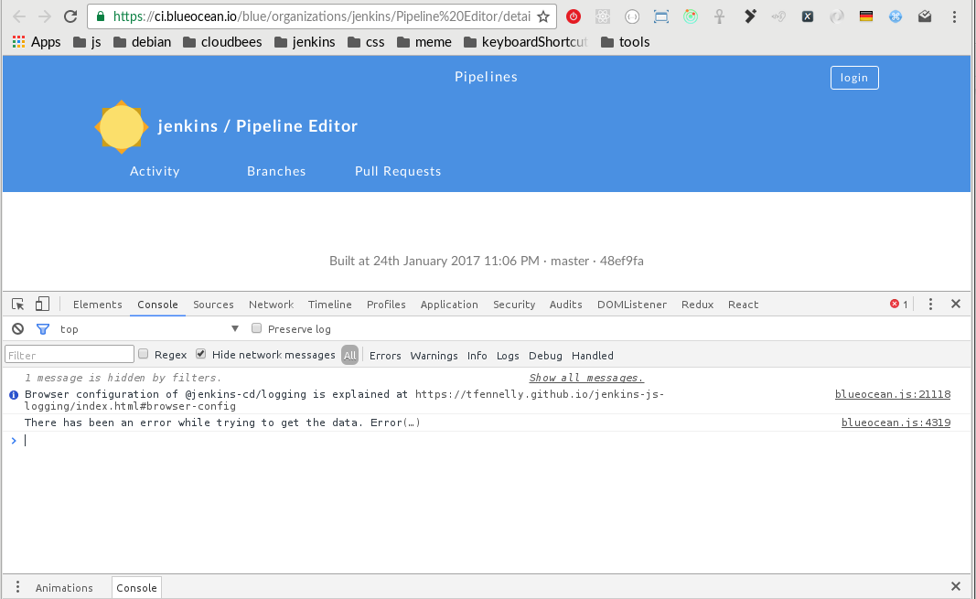Click the inspect element picker icon
Viewport: 976px width, 599px height.
tap(17, 305)
